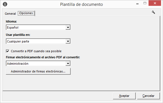This screenshot has width=163, height=103.
Task: Click the Convertir a PDF checkbox label
Action: [36, 51]
